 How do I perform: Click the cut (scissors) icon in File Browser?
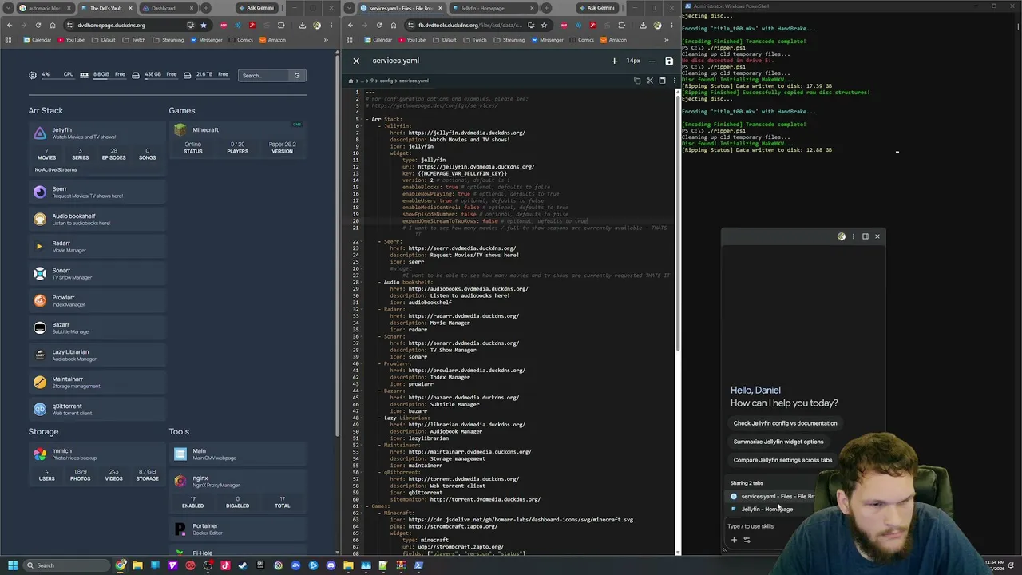pyautogui.click(x=649, y=81)
